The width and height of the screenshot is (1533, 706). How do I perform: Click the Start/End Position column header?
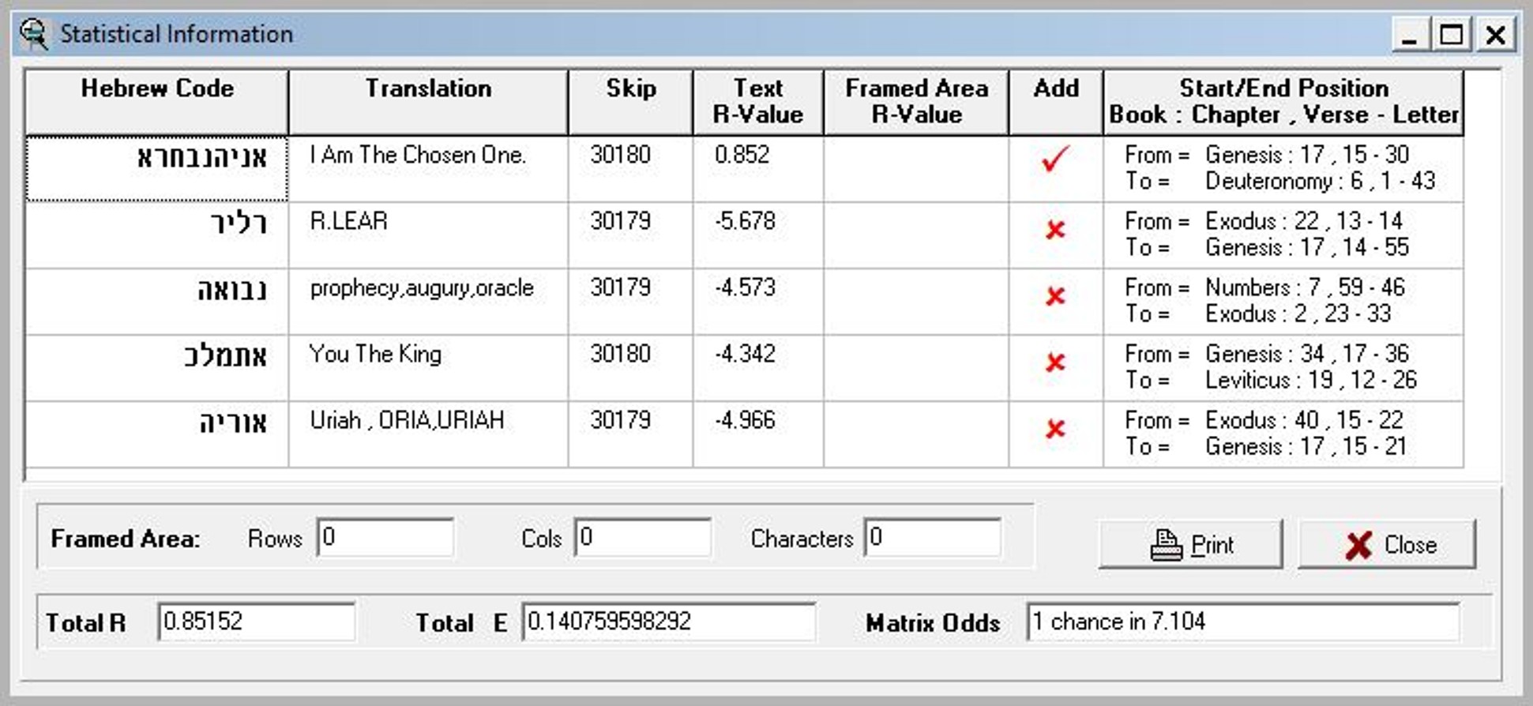pos(1283,102)
